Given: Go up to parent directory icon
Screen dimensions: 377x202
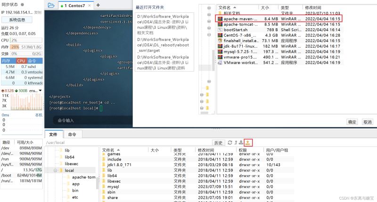Looking at the screenshot, I should click(236, 143).
